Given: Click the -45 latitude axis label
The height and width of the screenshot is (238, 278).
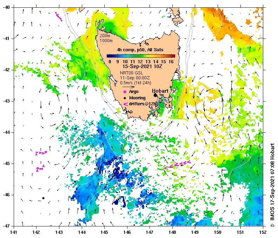Looking at the screenshot, I should (x=6, y=164).
